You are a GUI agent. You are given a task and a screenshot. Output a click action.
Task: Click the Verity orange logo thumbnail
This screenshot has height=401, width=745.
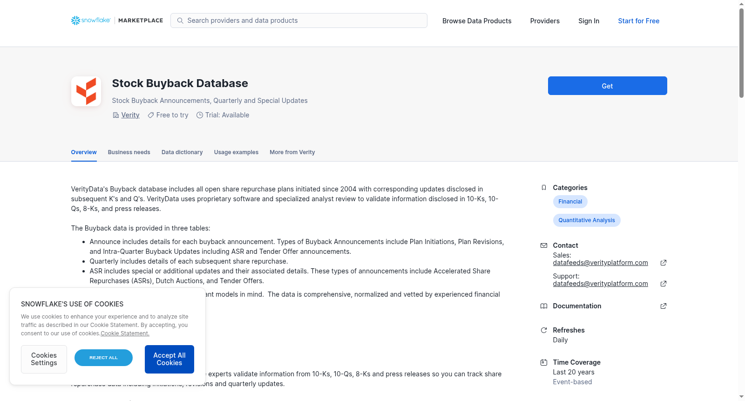86,91
